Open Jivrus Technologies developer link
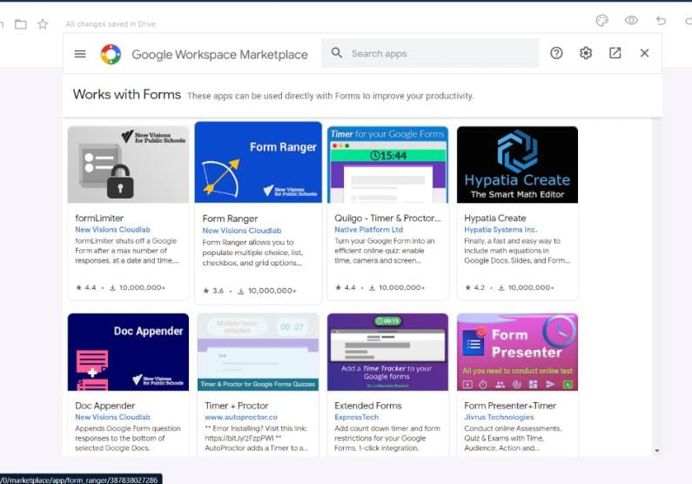 click(499, 417)
